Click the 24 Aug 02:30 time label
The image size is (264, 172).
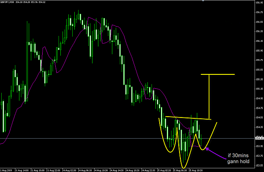(69, 170)
